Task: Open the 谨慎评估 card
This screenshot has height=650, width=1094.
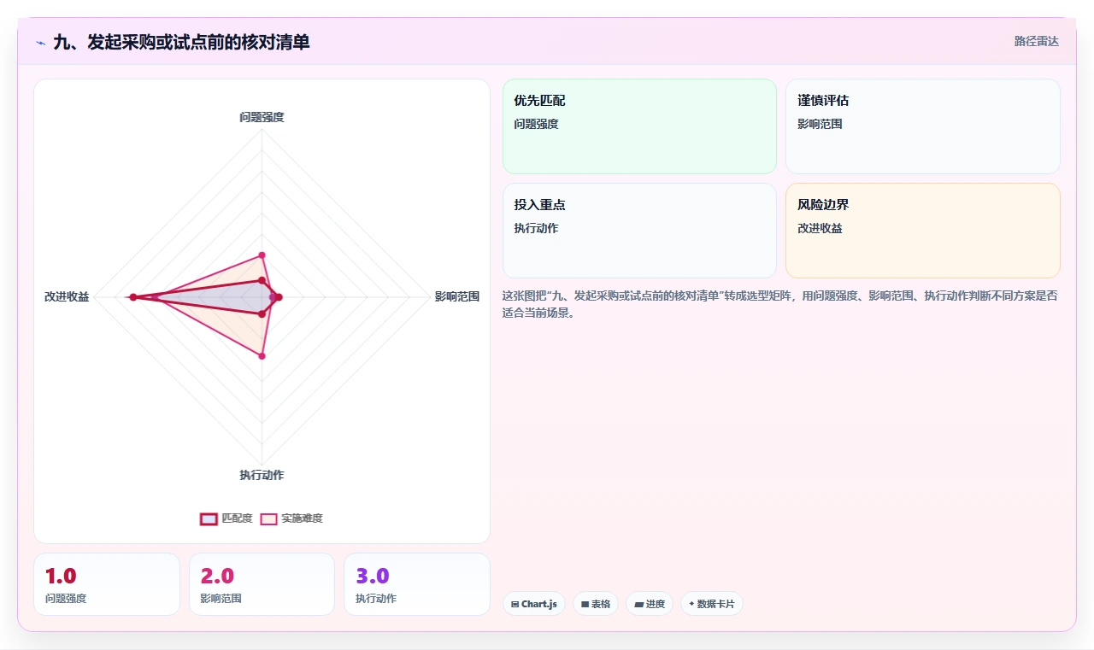Action: click(x=923, y=126)
